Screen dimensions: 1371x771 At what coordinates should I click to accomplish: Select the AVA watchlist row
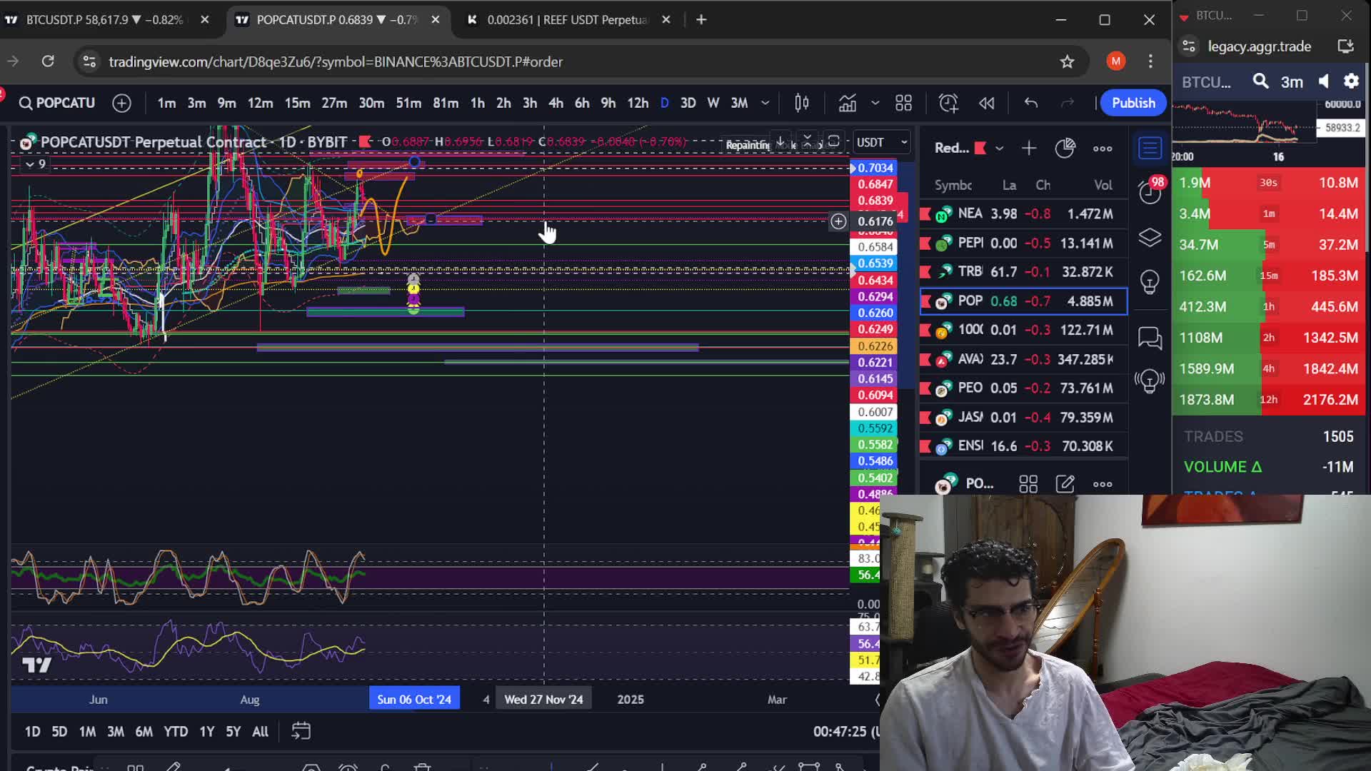pos(1023,359)
